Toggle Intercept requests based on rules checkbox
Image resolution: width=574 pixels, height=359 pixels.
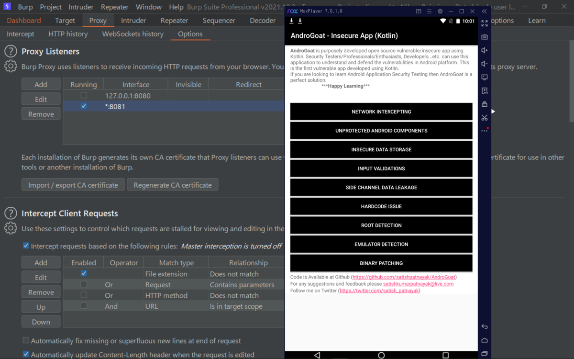click(26, 246)
